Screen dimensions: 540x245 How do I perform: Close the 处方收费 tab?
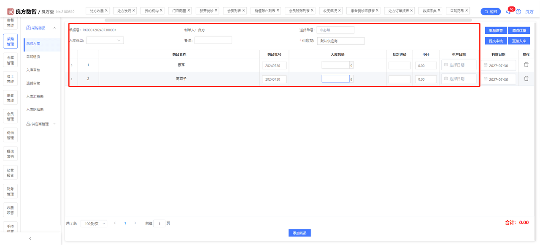point(106,10)
